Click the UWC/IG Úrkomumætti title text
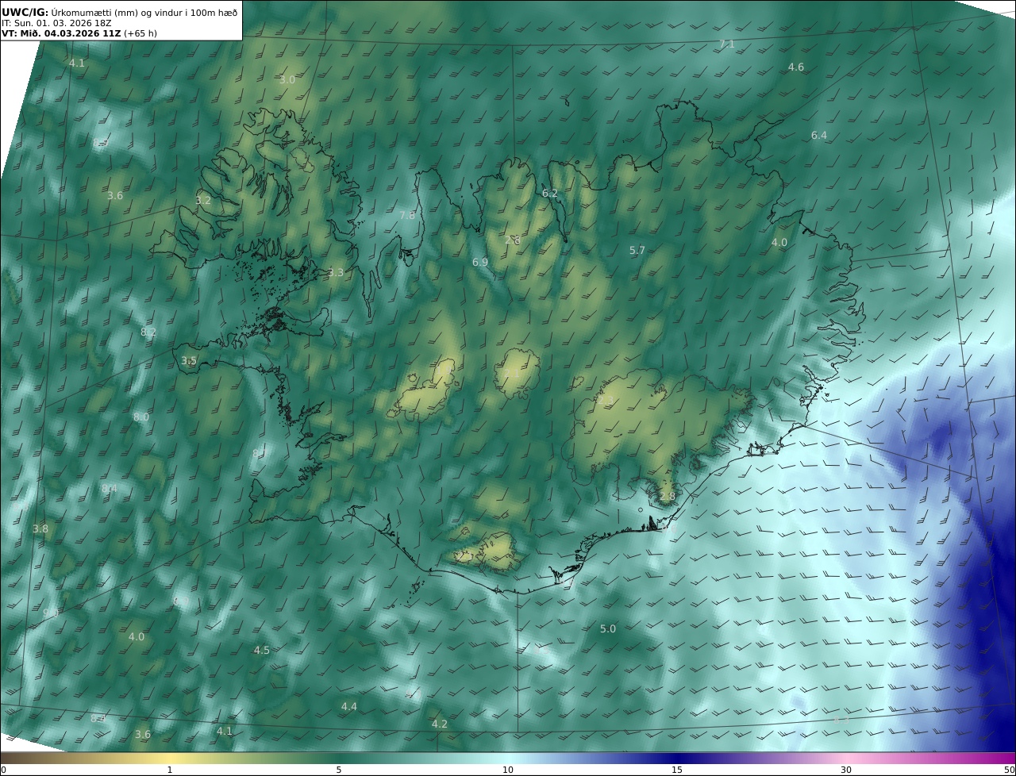Screen dimensions: 1016x776 (x=120, y=12)
